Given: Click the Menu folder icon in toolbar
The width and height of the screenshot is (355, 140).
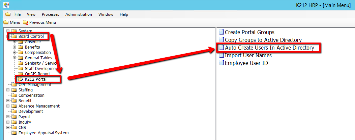Looking at the screenshot, I should click(6, 22).
